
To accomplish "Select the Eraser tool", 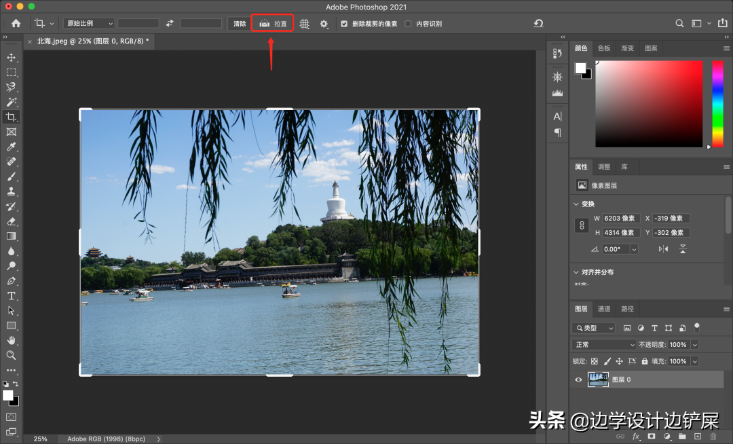I will (12, 221).
